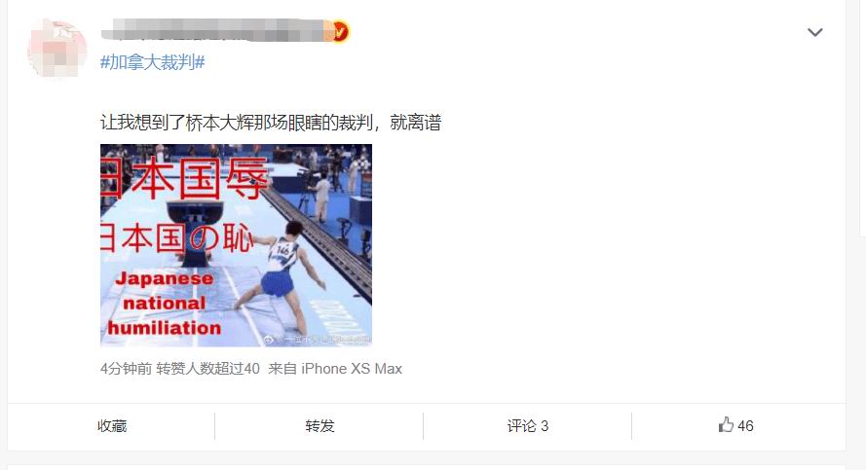
Task: Click the Japanese national humiliation caption
Action: tap(164, 303)
